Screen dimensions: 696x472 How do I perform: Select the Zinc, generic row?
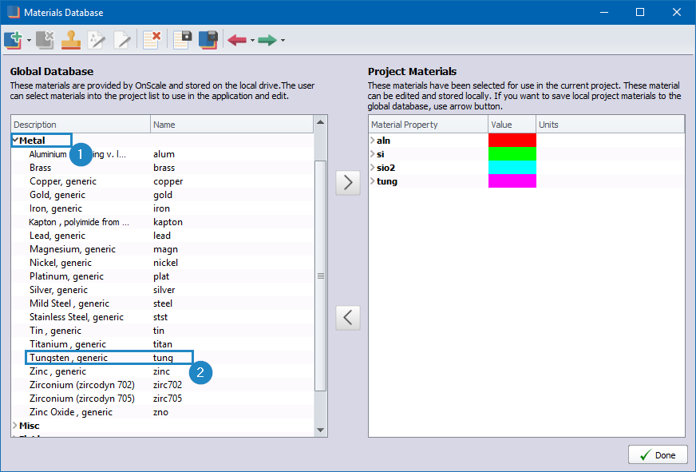[163, 371]
